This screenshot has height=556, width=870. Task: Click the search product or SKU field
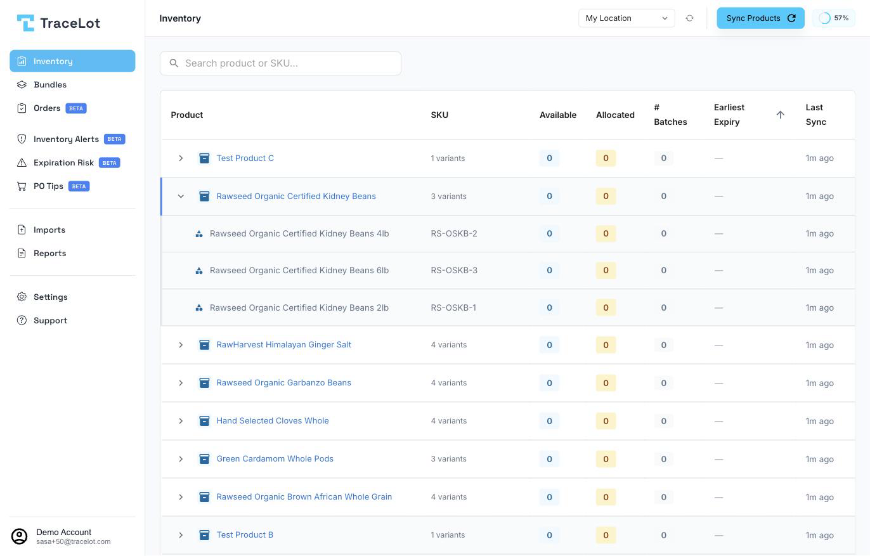point(280,63)
